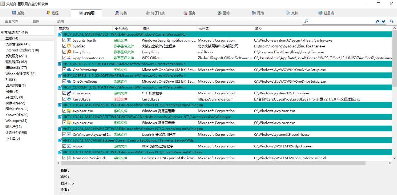
Task: Click the Sysdiag shield icon
Action: [69, 46]
